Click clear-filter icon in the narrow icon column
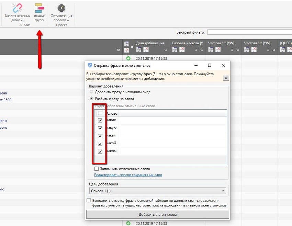This screenshot has height=226, width=292. [x=126, y=50]
